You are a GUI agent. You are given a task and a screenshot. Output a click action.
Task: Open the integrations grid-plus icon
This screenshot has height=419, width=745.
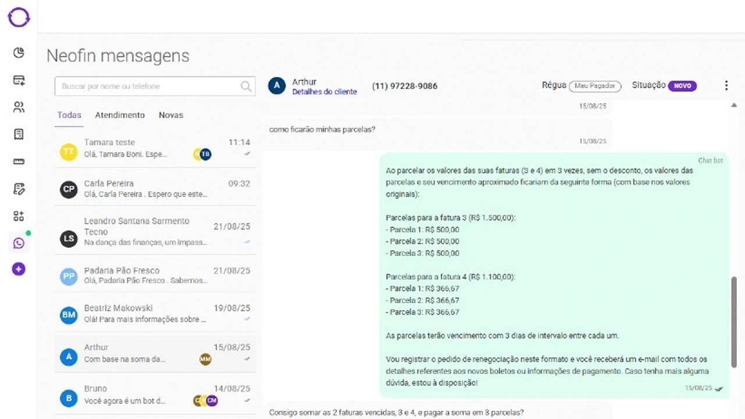[x=19, y=216]
